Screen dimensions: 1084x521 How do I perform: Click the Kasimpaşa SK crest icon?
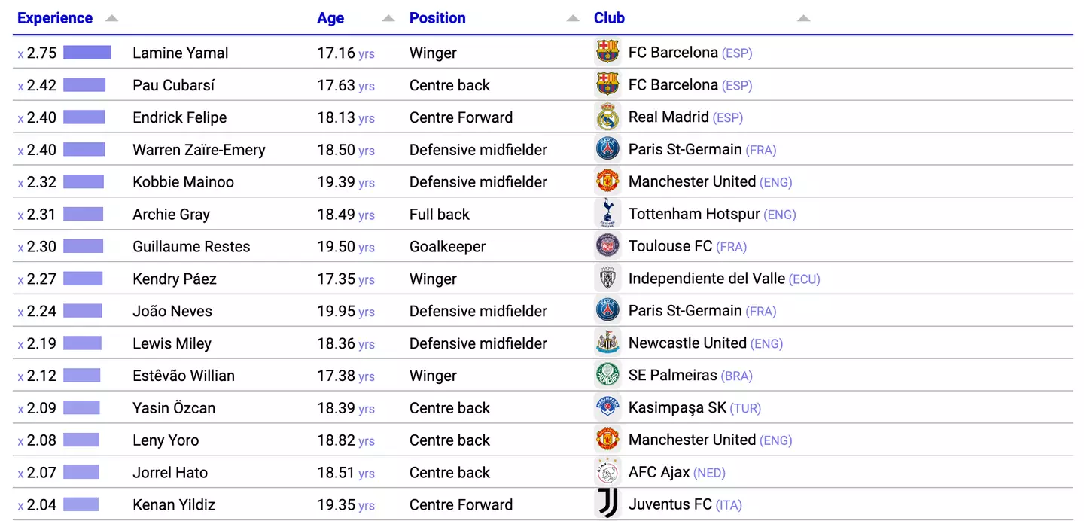tap(607, 408)
